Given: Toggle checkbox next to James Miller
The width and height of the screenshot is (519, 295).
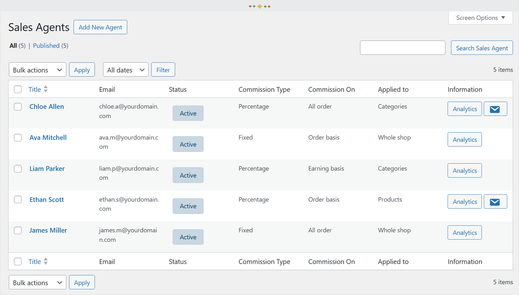Looking at the screenshot, I should (x=18, y=230).
